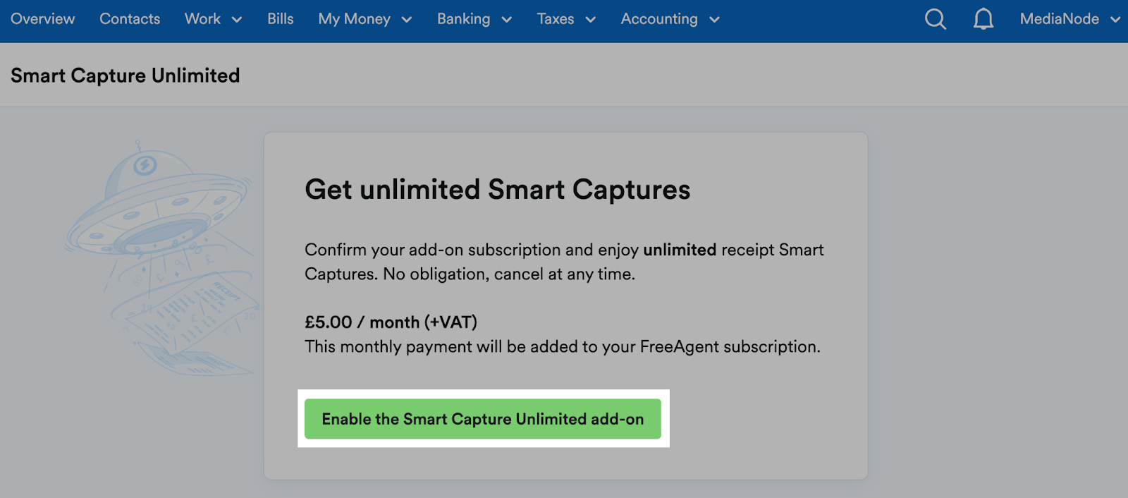Select the Smart Capture Unlimited page title

(x=125, y=75)
